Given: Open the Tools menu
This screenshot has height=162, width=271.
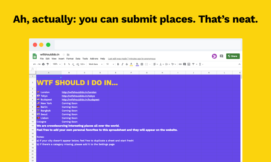Looking at the screenshot, I should pos(85,59).
